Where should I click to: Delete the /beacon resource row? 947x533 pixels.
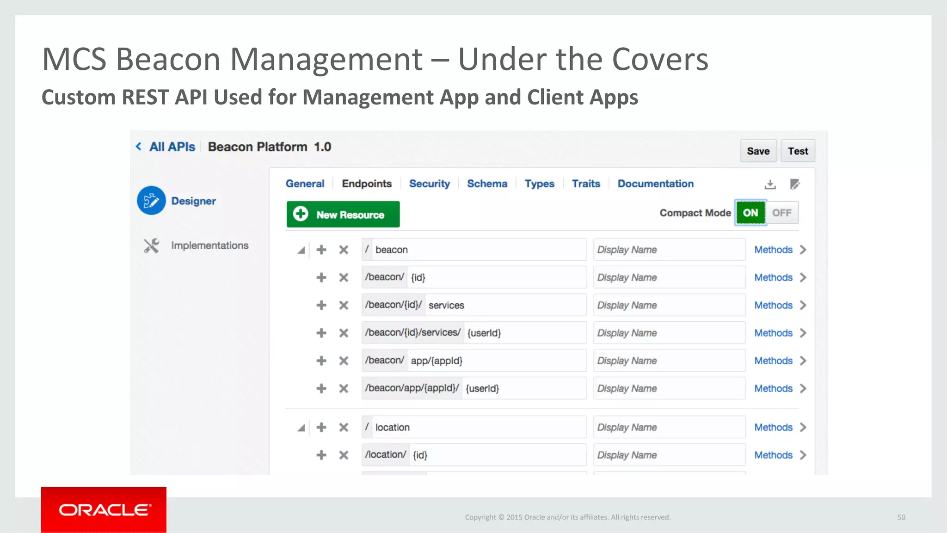pyautogui.click(x=344, y=250)
